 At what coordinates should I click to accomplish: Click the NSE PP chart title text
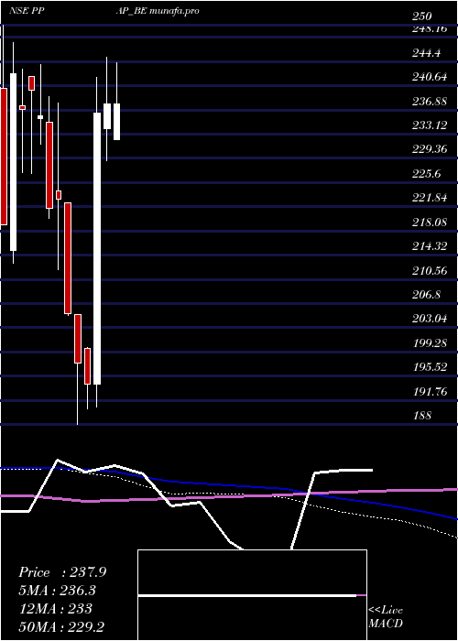click(27, 11)
